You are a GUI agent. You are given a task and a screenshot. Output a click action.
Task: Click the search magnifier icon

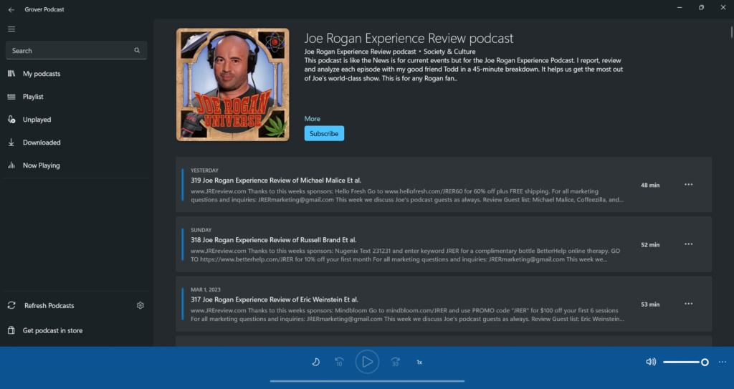(137, 51)
